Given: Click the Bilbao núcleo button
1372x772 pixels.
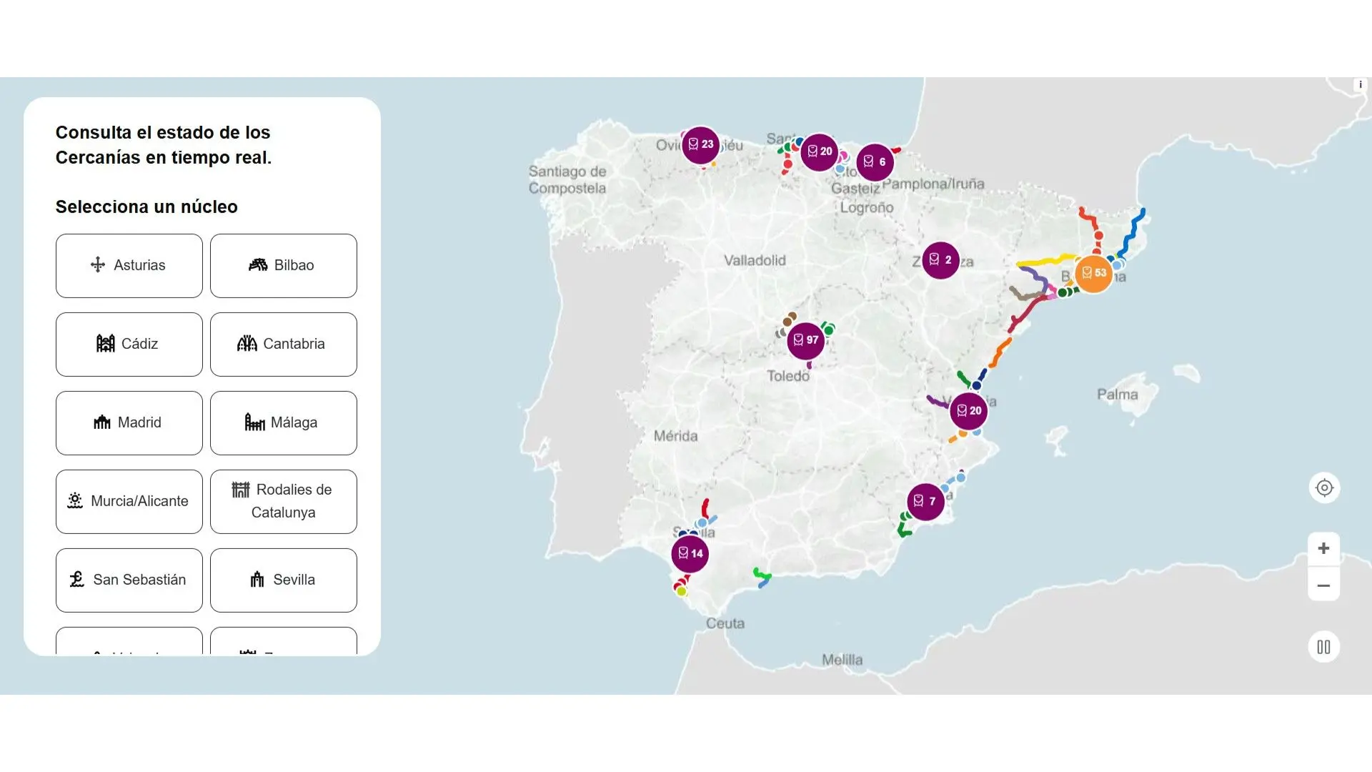Looking at the screenshot, I should pos(283,265).
